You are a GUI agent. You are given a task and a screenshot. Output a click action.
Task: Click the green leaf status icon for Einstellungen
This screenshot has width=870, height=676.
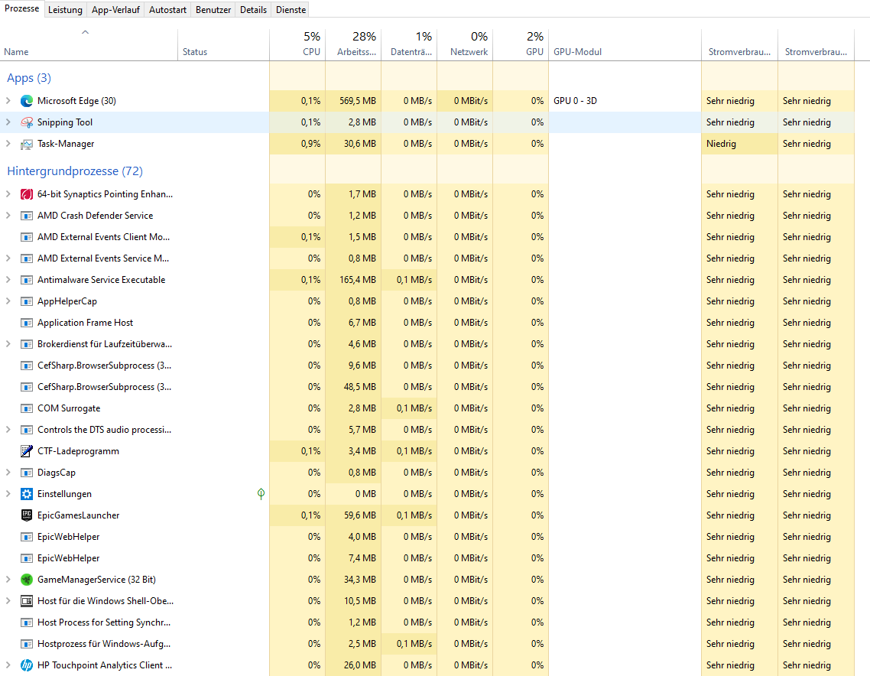[x=261, y=494]
